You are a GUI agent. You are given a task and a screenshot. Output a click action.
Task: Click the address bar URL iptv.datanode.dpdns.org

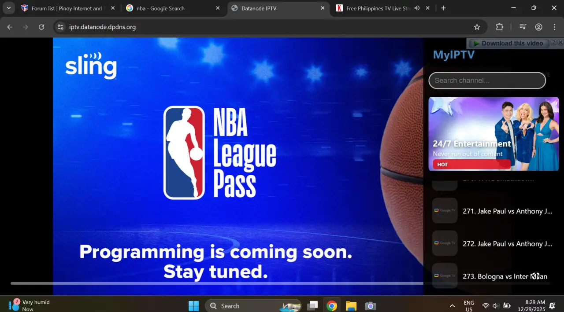point(102,27)
